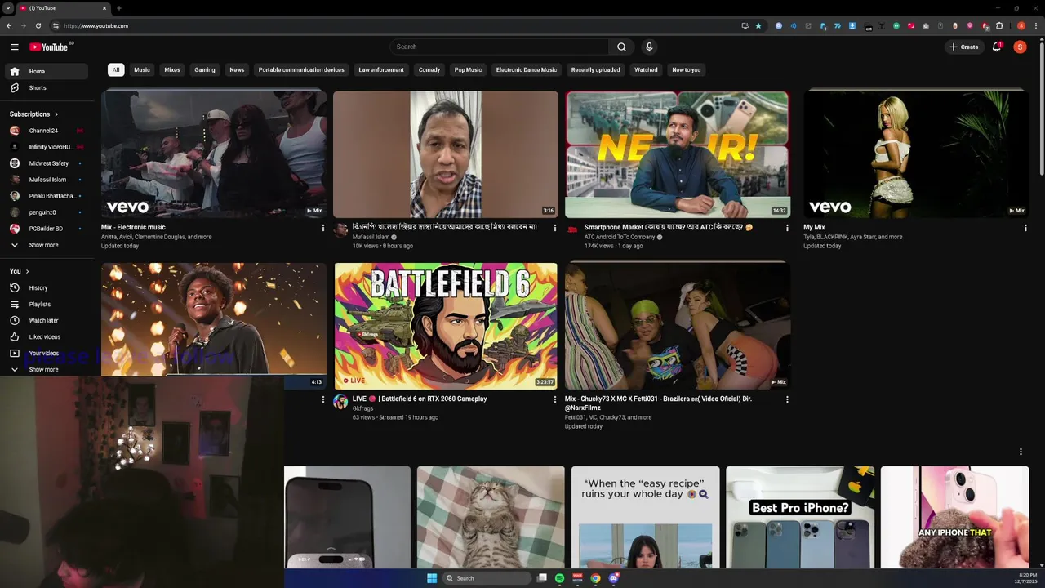
Task: Click the Chrome address bar URL
Action: click(96, 25)
